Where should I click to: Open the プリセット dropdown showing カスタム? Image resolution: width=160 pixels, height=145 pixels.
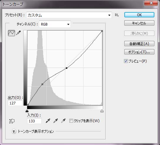point(69,15)
